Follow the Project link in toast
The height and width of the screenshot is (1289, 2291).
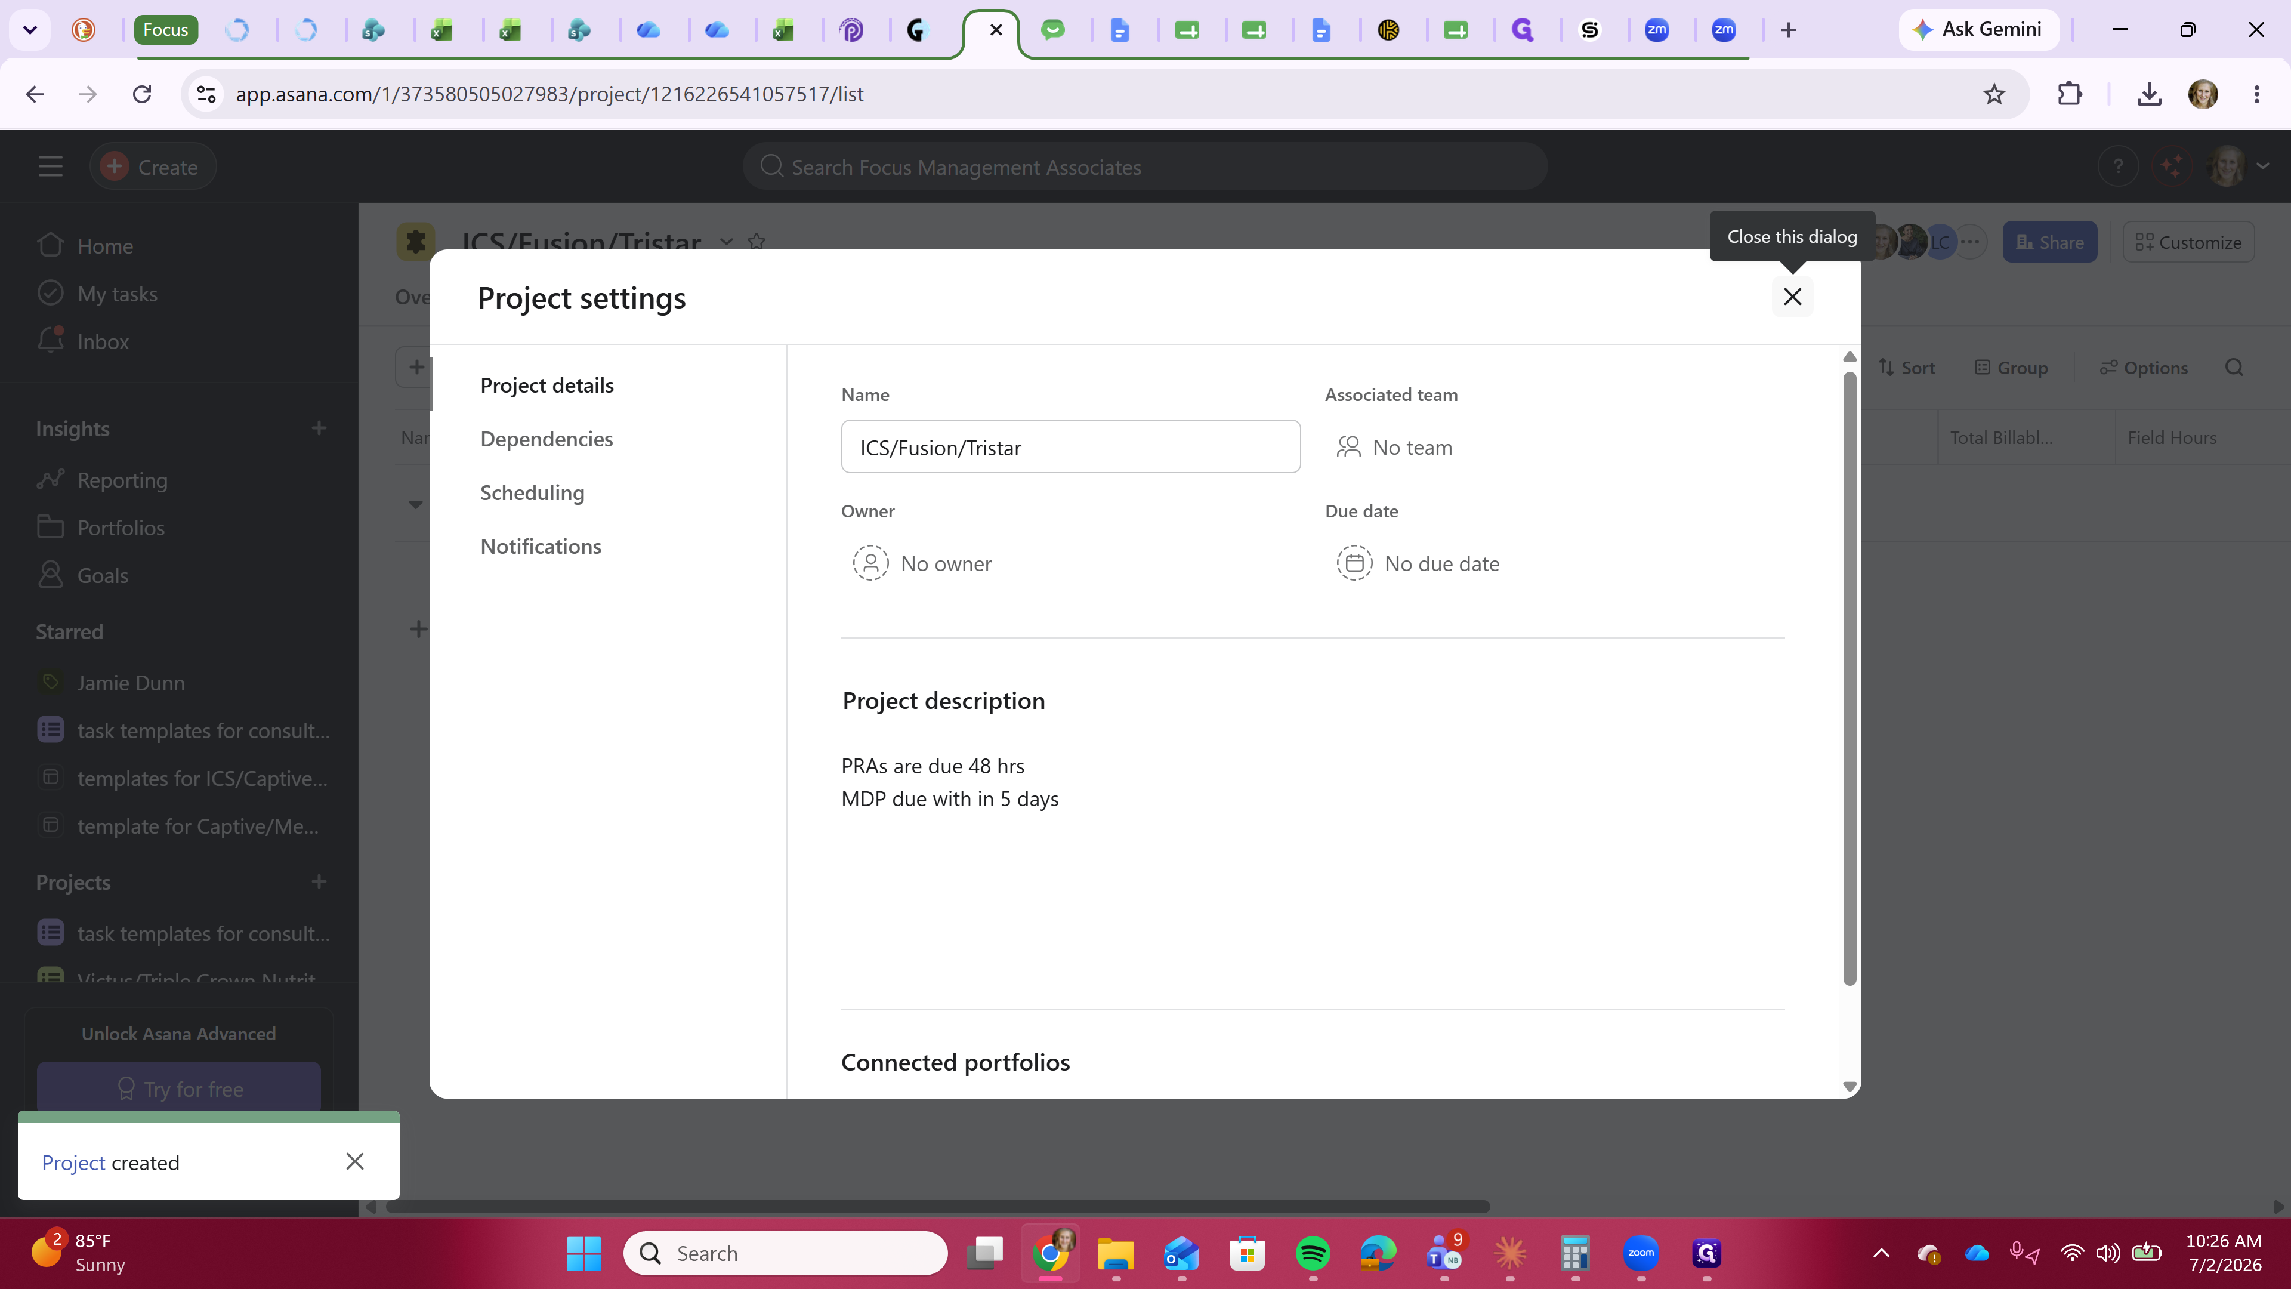point(73,1162)
